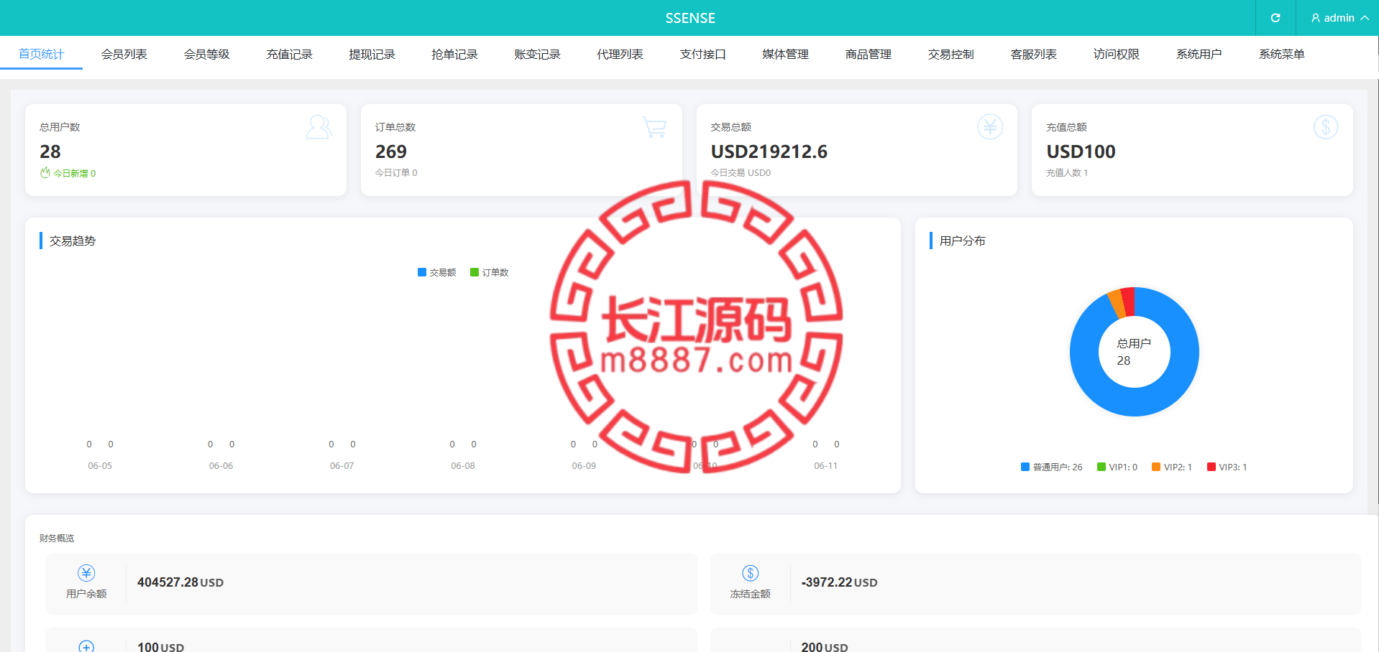Click the 06-07 axis date label

pyautogui.click(x=342, y=466)
